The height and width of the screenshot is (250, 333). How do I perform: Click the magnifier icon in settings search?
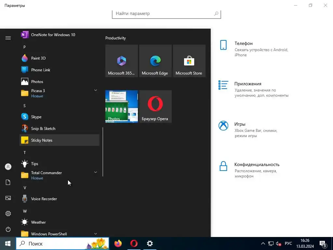pos(216,14)
